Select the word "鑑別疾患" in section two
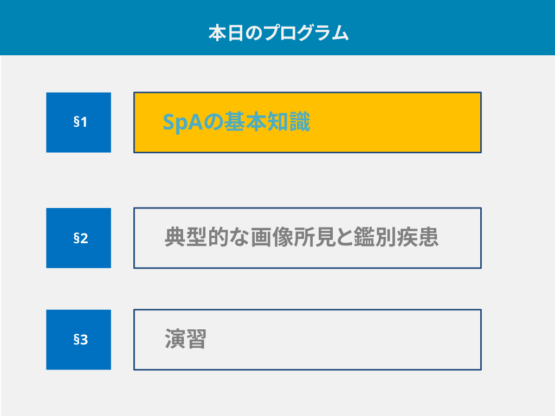Viewport: 555px width, 416px height. click(396, 238)
